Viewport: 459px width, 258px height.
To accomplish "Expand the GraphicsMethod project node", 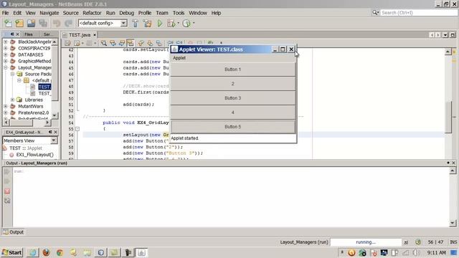I will (6, 61).
